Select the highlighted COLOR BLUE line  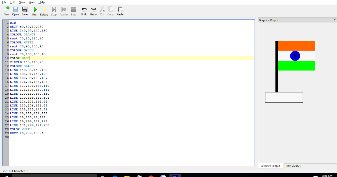(x=22, y=58)
